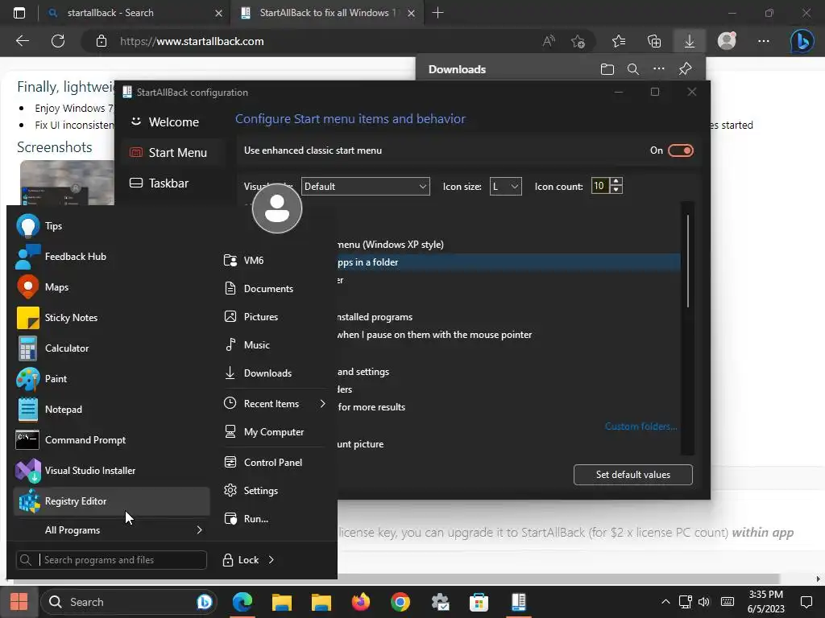Open Downloads in the start menu
This screenshot has width=825, height=618.
coord(274,373)
